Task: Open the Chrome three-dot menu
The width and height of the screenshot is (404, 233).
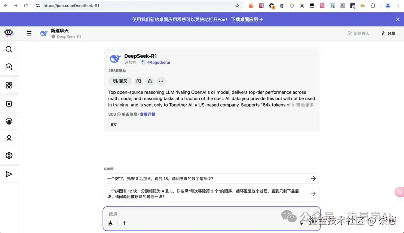Action: [x=398, y=6]
